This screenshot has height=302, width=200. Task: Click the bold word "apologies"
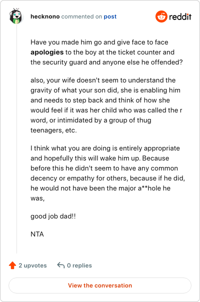tap(47, 52)
